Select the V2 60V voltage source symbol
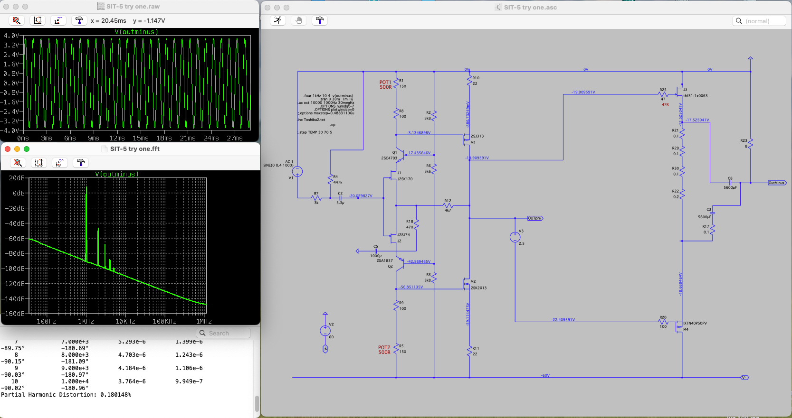 (325, 331)
